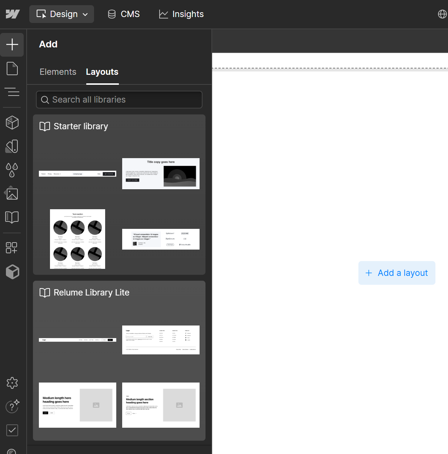This screenshot has width=448, height=454.
Task: Expand the Design mode dropdown
Action: 62,14
